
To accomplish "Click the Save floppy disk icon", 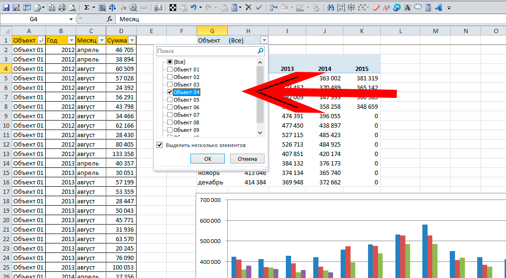I will click(6, 7).
